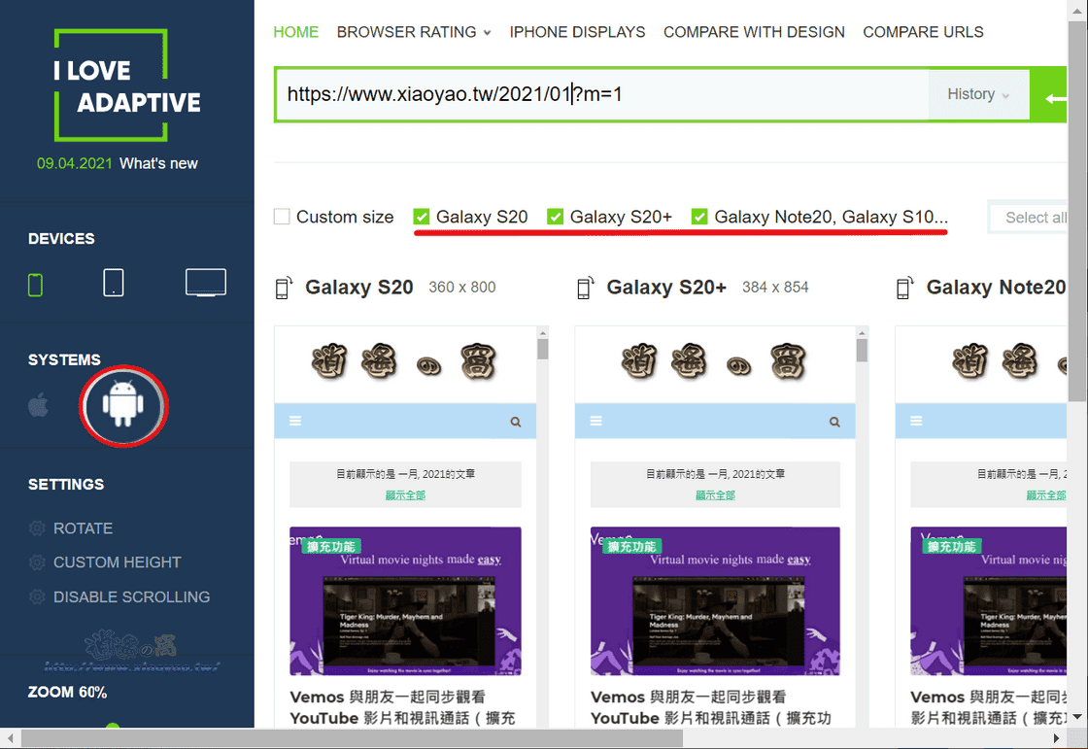Click the Select all button
Screen dimensions: 1088x749
tap(1029, 218)
